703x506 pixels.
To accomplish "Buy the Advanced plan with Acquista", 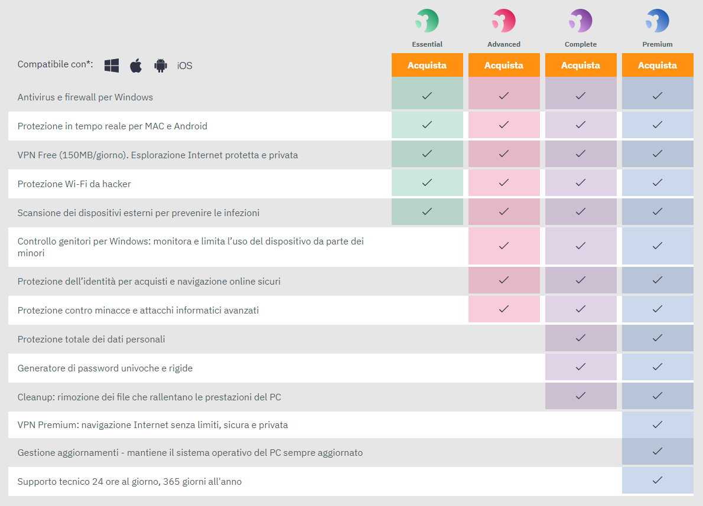I will click(x=504, y=65).
